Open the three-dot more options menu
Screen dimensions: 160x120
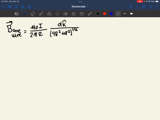157,7
